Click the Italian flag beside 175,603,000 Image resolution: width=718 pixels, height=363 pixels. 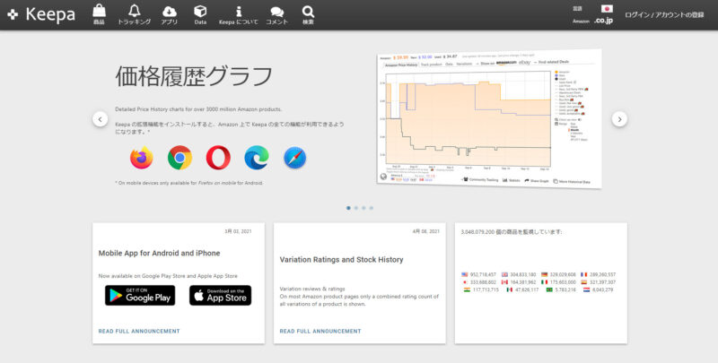click(x=545, y=282)
